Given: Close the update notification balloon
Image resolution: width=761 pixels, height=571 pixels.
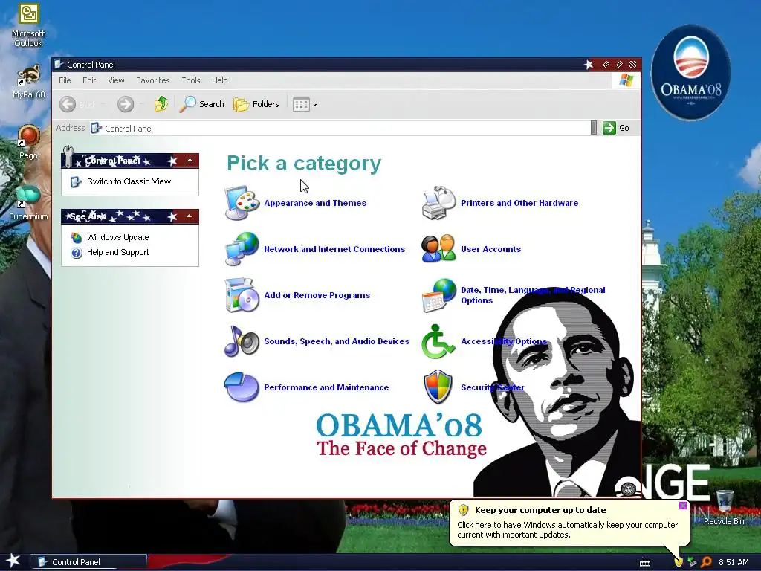Looking at the screenshot, I should (x=682, y=506).
